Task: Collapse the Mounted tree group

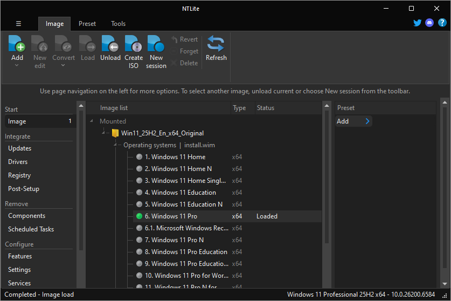Action: coord(91,121)
